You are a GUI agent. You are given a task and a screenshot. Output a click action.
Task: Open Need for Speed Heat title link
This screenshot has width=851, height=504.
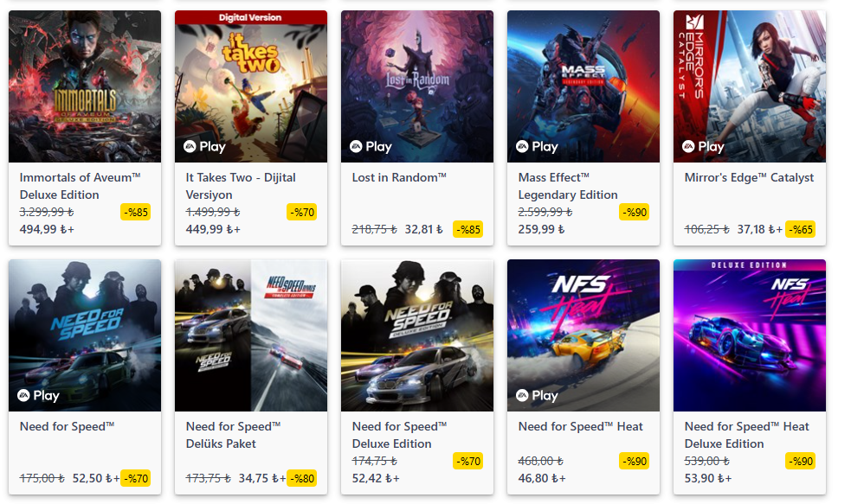click(x=580, y=426)
